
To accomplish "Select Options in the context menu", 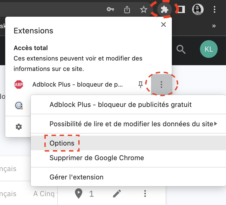I will [x=62, y=143].
